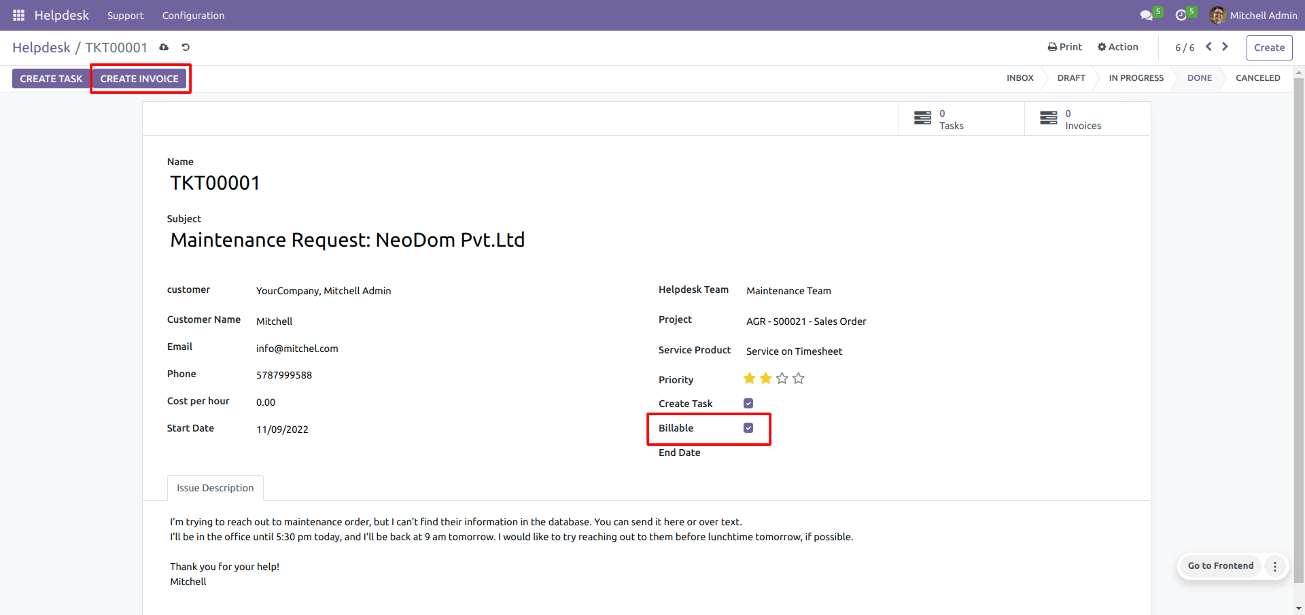Go to next record arrow
This screenshot has width=1305, height=615.
coord(1225,46)
